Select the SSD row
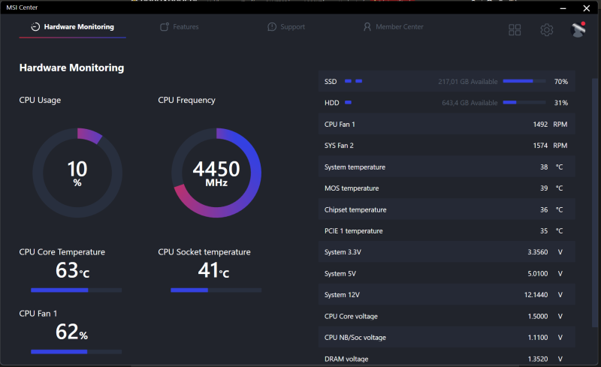This screenshot has height=367, width=601. coord(446,81)
